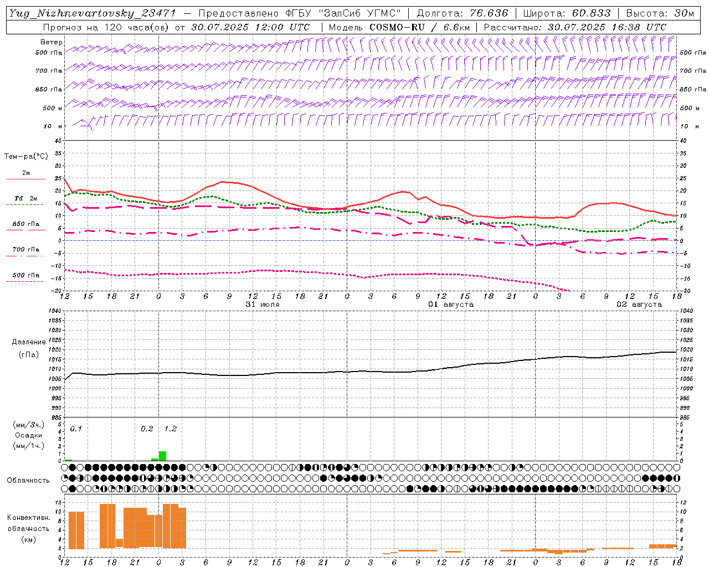709x567 pixels.
Task: Click the 1040 top pressure axis value at left
Action: click(55, 311)
